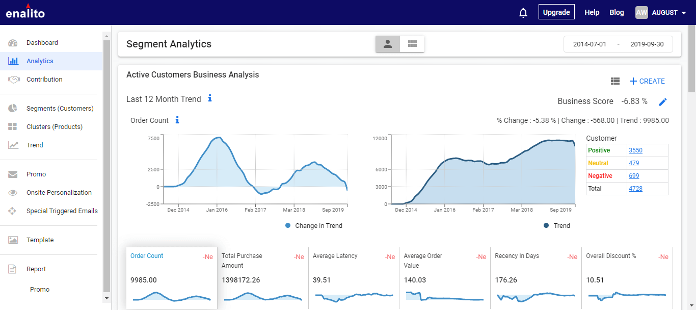Open the Positive customers 3550 link
This screenshot has width=696, height=310.
click(635, 150)
